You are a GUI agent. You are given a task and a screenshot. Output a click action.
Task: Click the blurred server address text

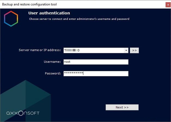pos(72,51)
